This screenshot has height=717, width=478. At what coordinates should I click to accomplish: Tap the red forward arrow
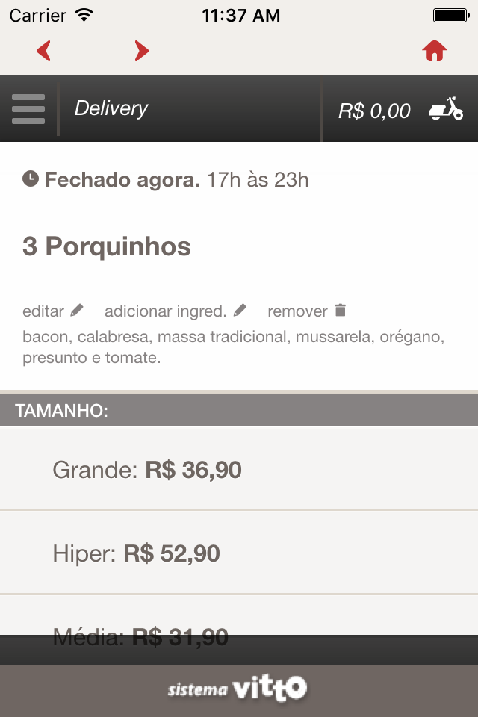pos(141,51)
